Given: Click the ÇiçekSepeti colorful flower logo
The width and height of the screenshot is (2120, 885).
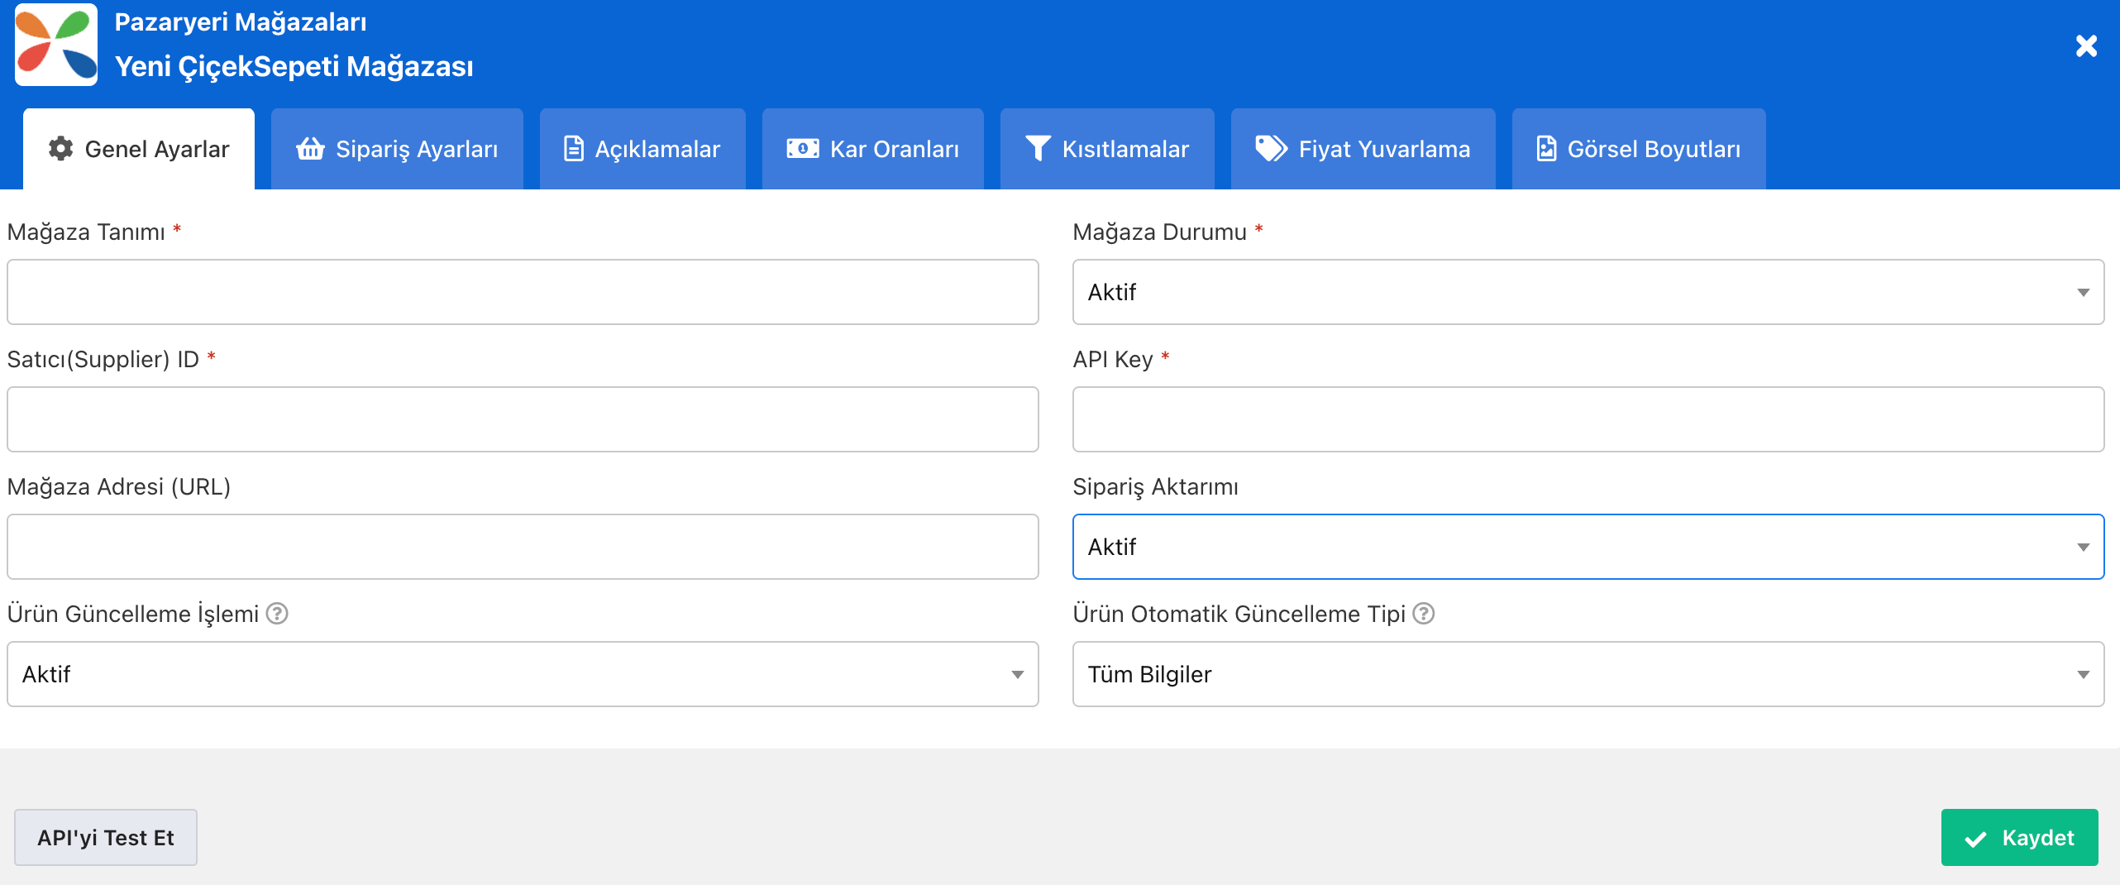Looking at the screenshot, I should [56, 45].
